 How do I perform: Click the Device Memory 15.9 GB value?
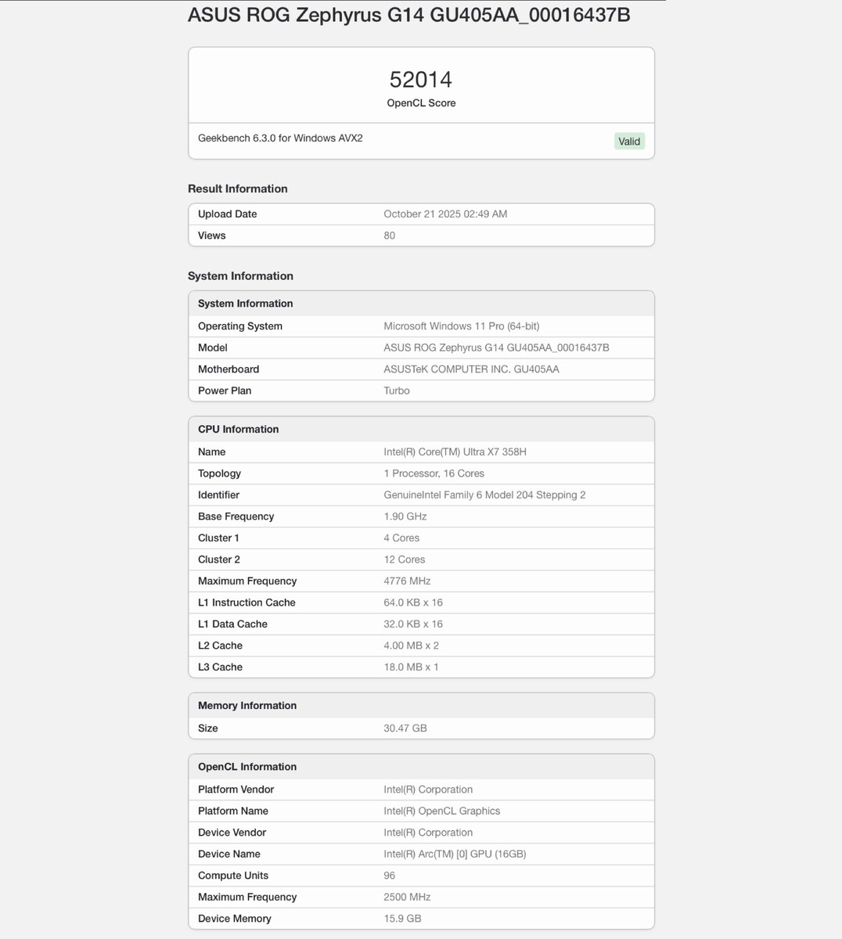coord(402,919)
